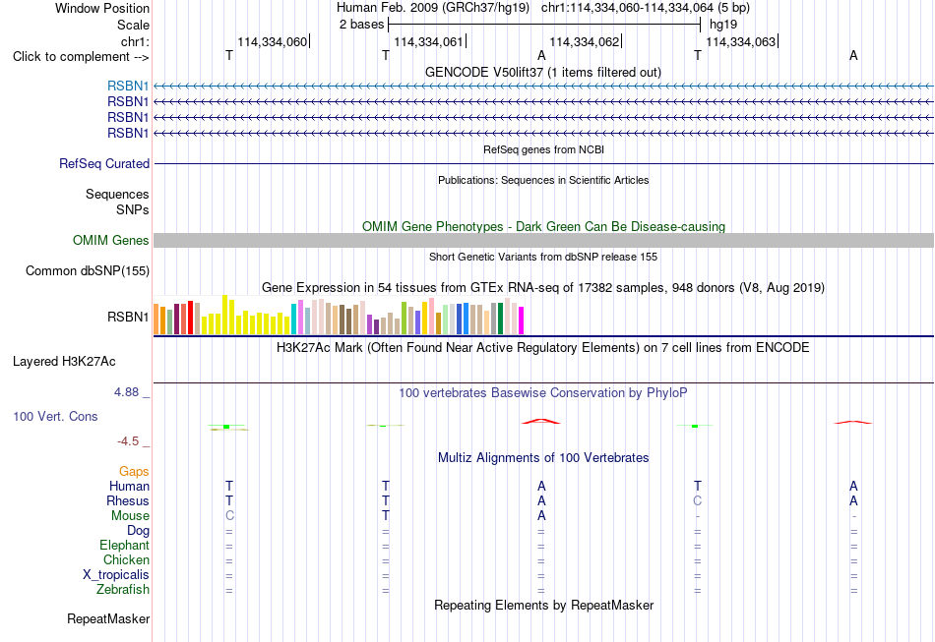The height and width of the screenshot is (642, 935).
Task: Click the Human Feb. 2009 (GRCh37/hg19) assembly text
Action: (433, 8)
